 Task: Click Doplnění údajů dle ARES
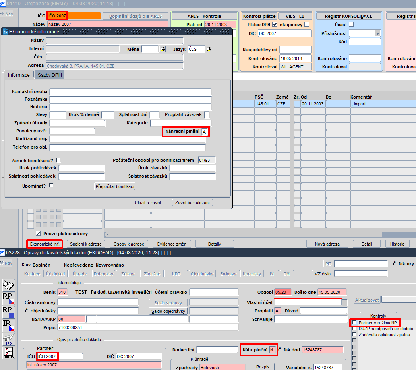click(x=135, y=16)
